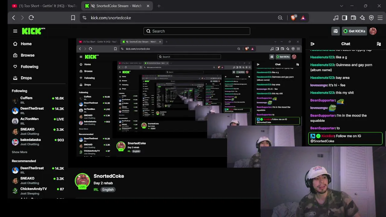Click the zoom magnifier icon in address bar
Image resolution: width=386 pixels, height=217 pixels.
(280, 18)
